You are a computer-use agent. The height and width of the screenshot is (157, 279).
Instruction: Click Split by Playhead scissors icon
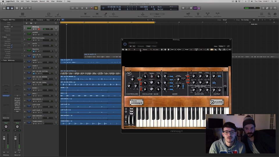(x=85, y=14)
